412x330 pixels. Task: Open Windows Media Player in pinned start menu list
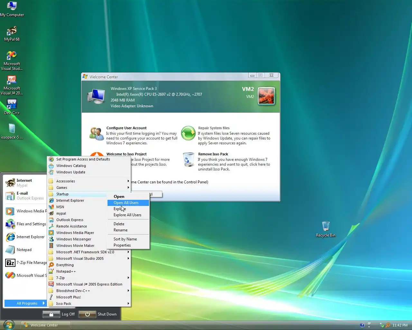(x=26, y=211)
